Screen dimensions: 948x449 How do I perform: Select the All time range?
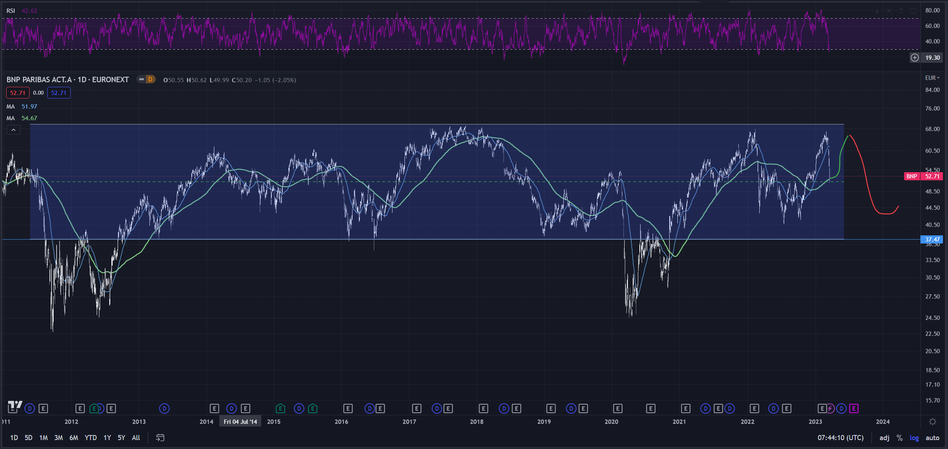[x=136, y=438]
